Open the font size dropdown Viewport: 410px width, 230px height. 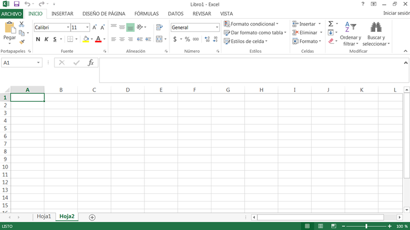click(x=87, y=27)
